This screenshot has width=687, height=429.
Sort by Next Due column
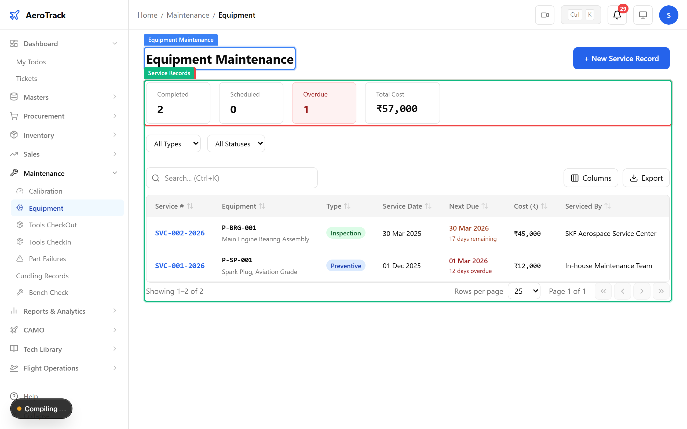pos(485,206)
